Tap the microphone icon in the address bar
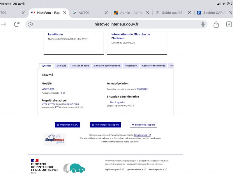Image resolution: width=233 pixels, height=174 pixels. click(x=203, y=24)
